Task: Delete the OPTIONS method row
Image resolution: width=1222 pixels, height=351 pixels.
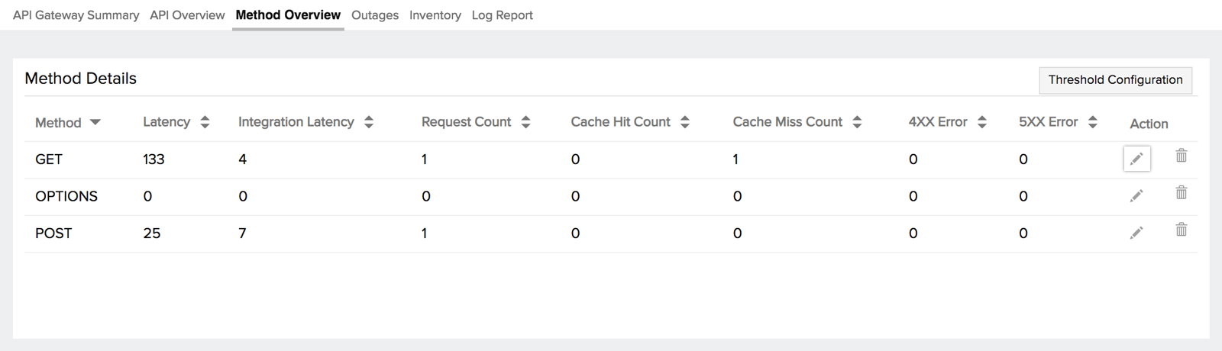Action: point(1181,193)
